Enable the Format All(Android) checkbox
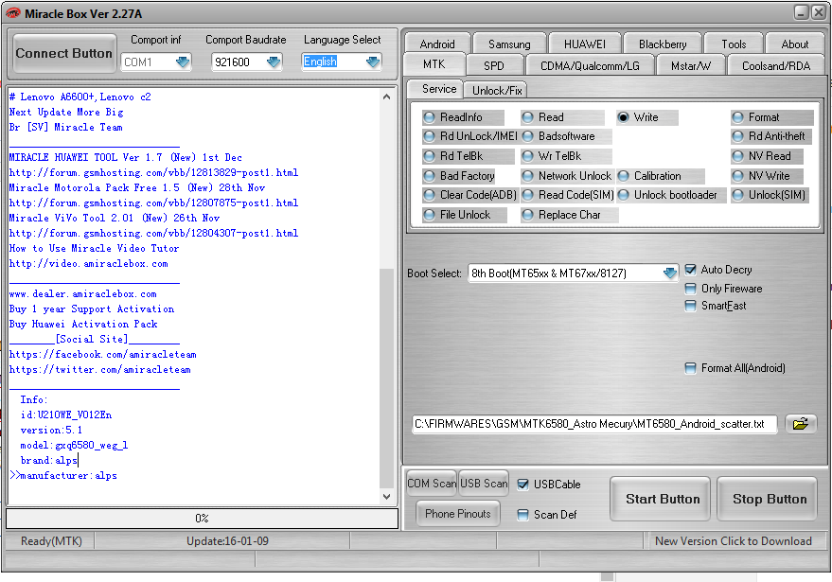The height and width of the screenshot is (582, 832). click(x=690, y=368)
